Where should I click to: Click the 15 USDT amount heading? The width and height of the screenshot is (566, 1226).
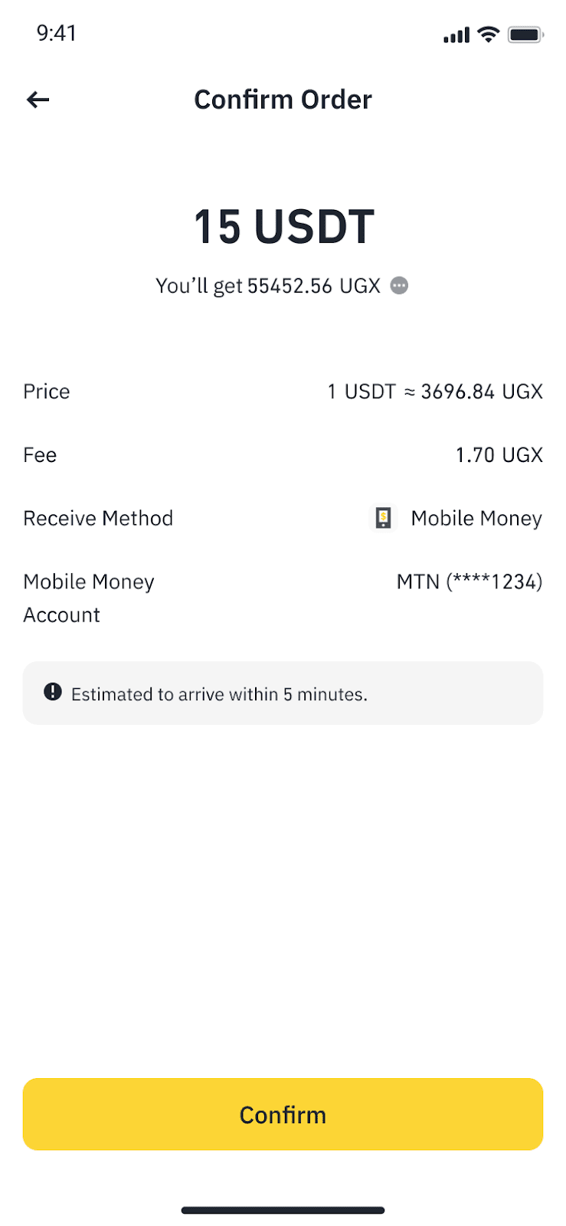[x=283, y=227]
